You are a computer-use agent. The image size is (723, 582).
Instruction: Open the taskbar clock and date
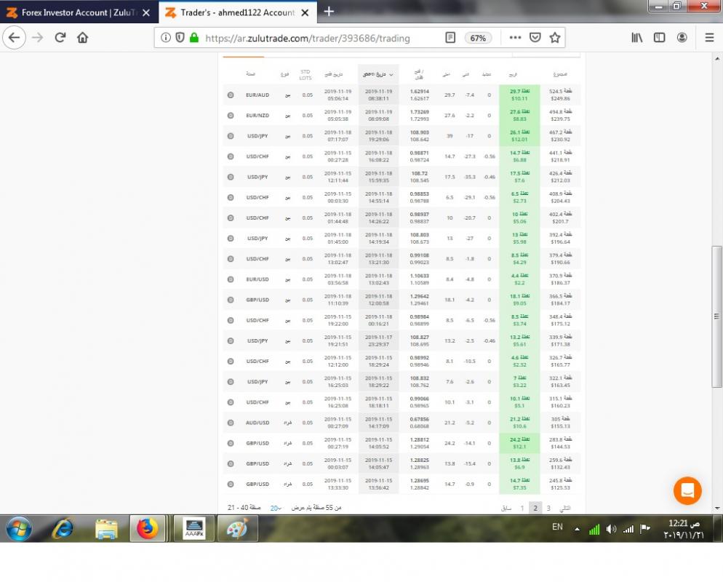[x=684, y=529]
